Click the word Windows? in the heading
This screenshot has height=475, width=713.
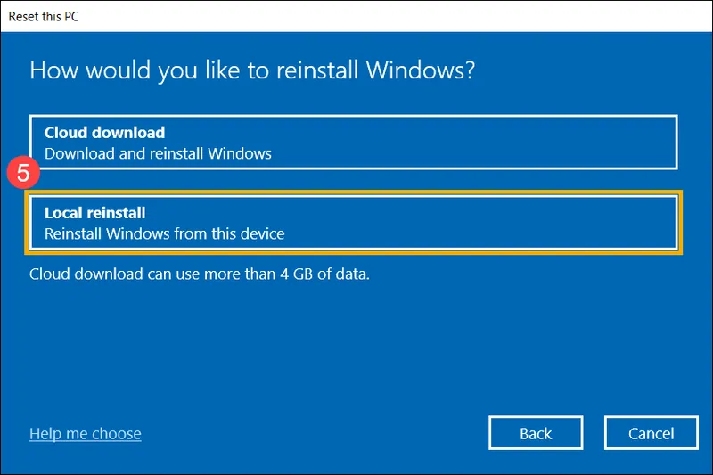point(421,70)
